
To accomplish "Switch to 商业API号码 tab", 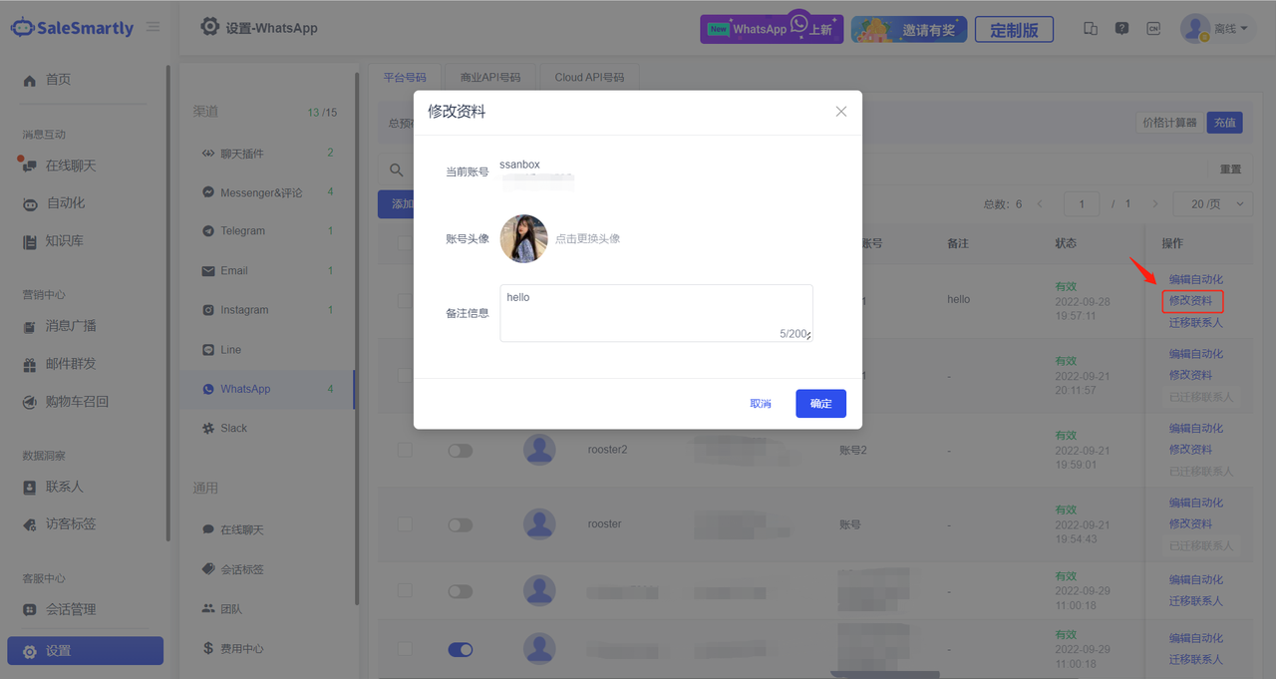I will pyautogui.click(x=490, y=77).
